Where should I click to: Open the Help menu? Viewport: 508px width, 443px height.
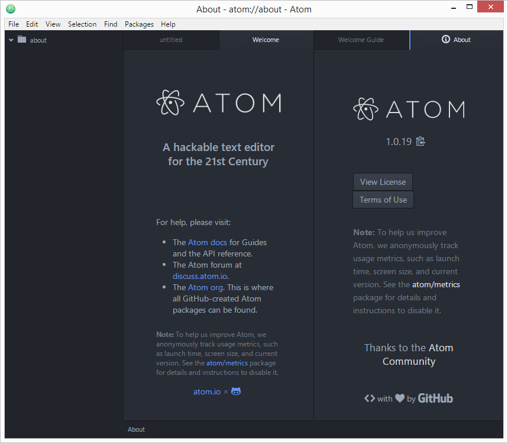[168, 24]
